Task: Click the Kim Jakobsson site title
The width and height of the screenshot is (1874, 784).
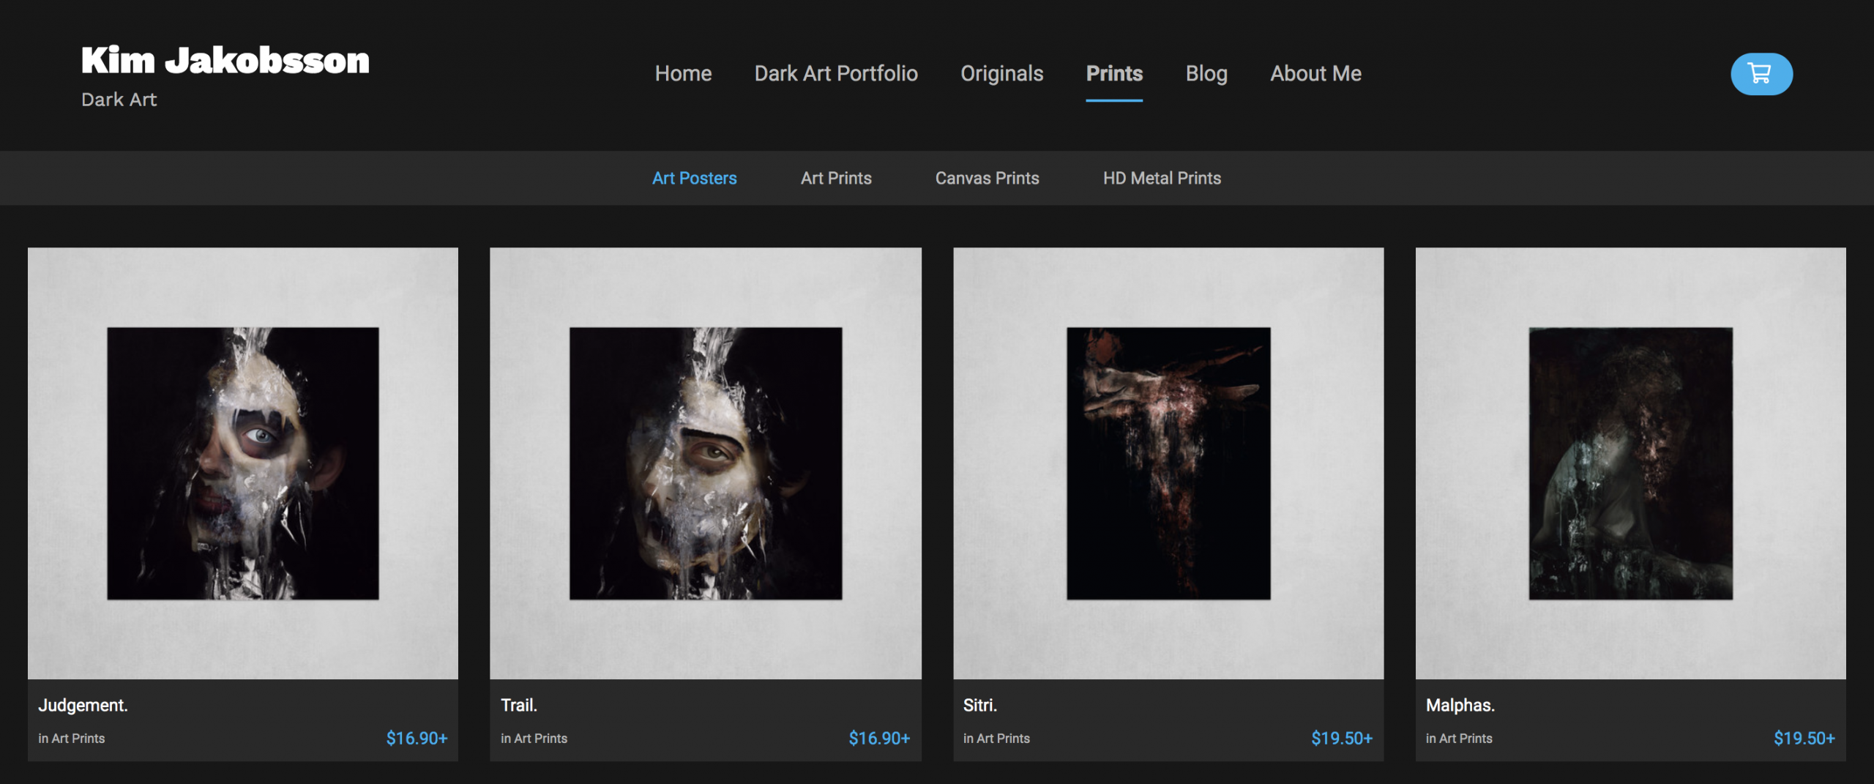Action: 225,60
